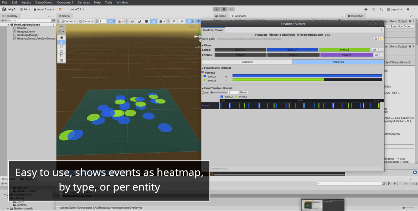Toggle the position label filter

(x=240, y=50)
